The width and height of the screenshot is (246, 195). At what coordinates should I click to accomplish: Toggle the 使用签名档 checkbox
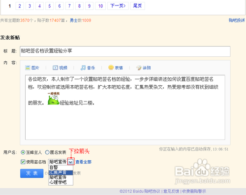click(23, 162)
